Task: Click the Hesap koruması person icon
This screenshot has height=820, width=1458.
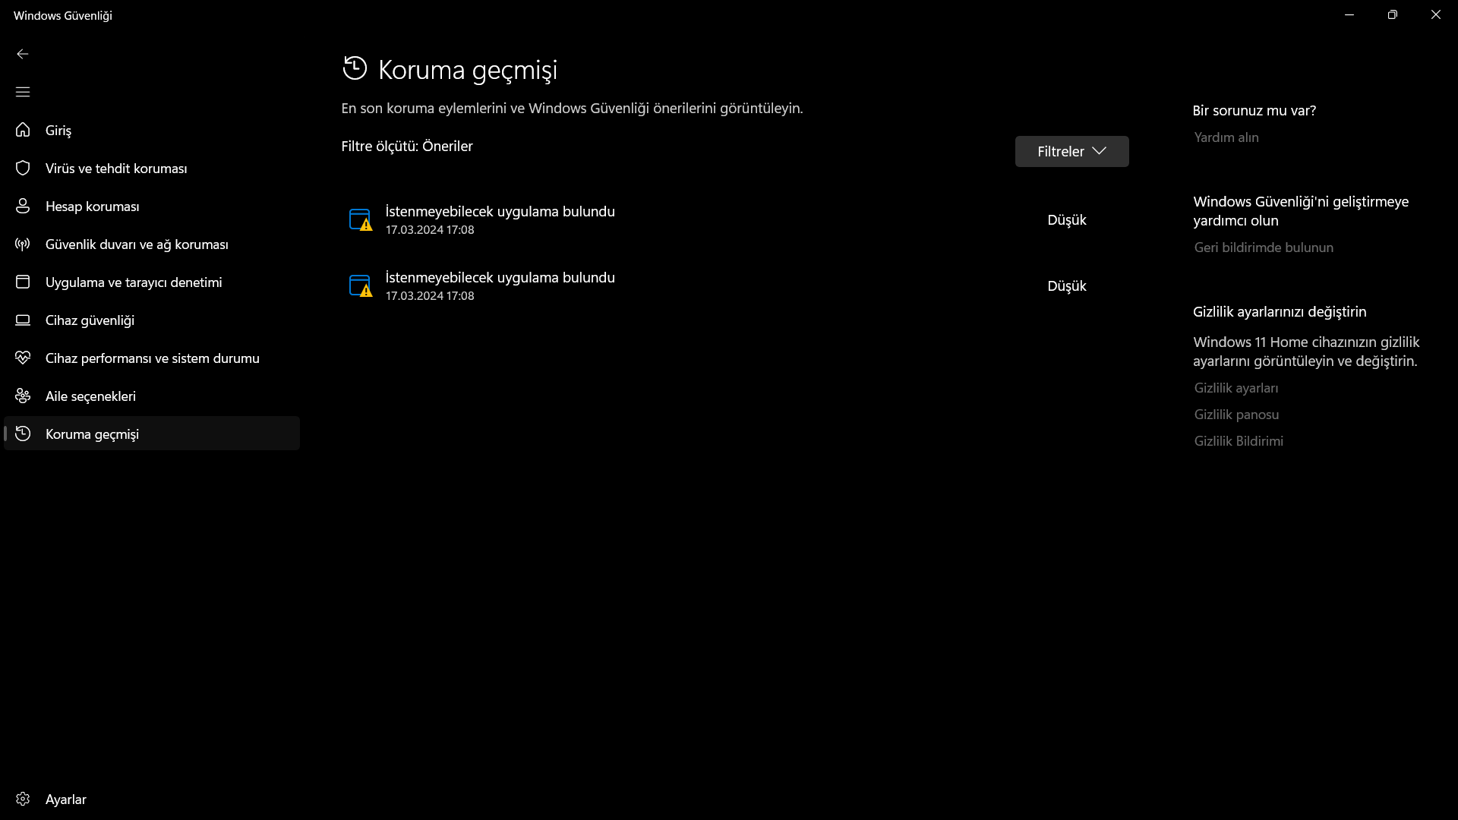Action: 23,206
